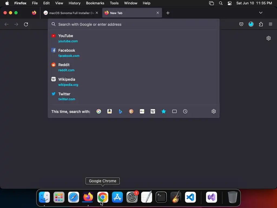Search with Google one-off engine icon
The height and width of the screenshot is (208, 277).
pos(99,111)
